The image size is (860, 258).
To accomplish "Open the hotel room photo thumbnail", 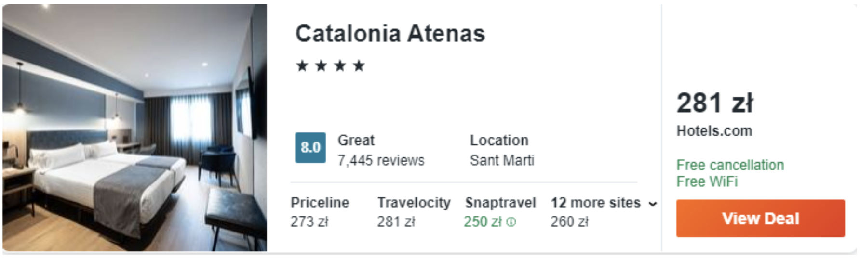I will coord(134,128).
